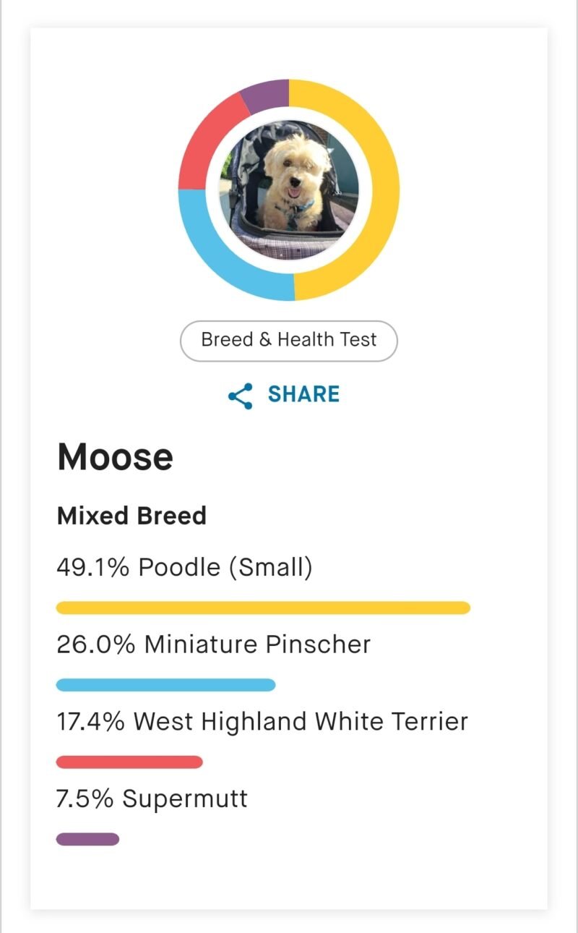Click the Mixed Breed heading
Viewport: 578px width, 933px height.
(131, 516)
